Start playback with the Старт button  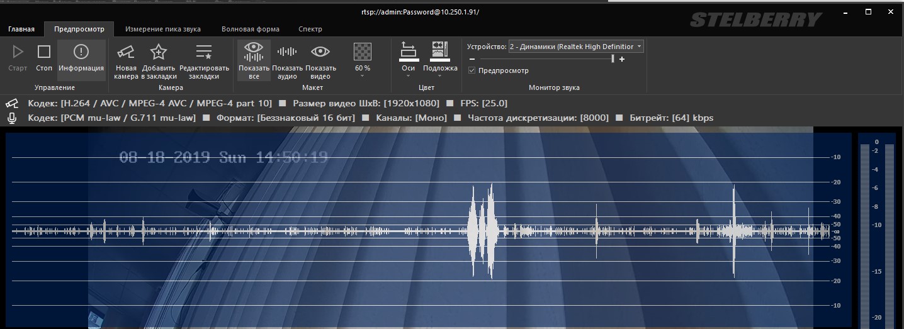pyautogui.click(x=18, y=59)
